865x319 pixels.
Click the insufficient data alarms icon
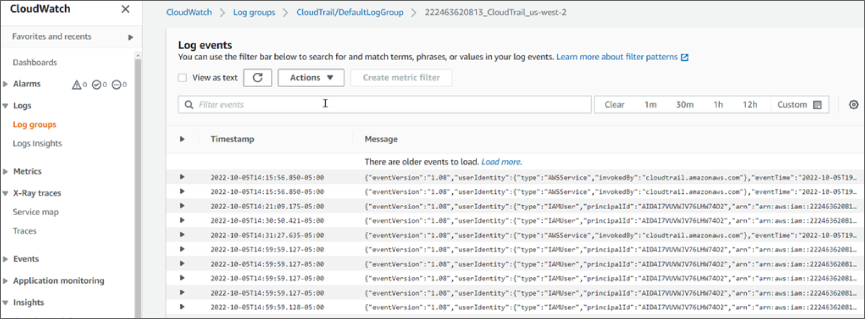[x=116, y=84]
